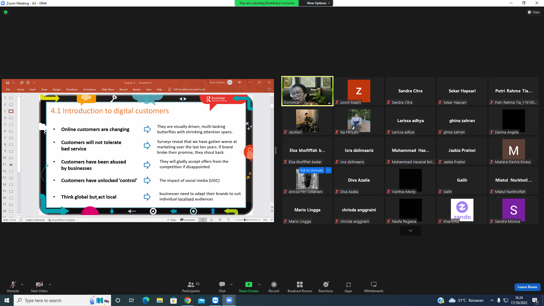Toggle the Zoom View layout button
This screenshot has width=544, height=306.
(534, 12)
